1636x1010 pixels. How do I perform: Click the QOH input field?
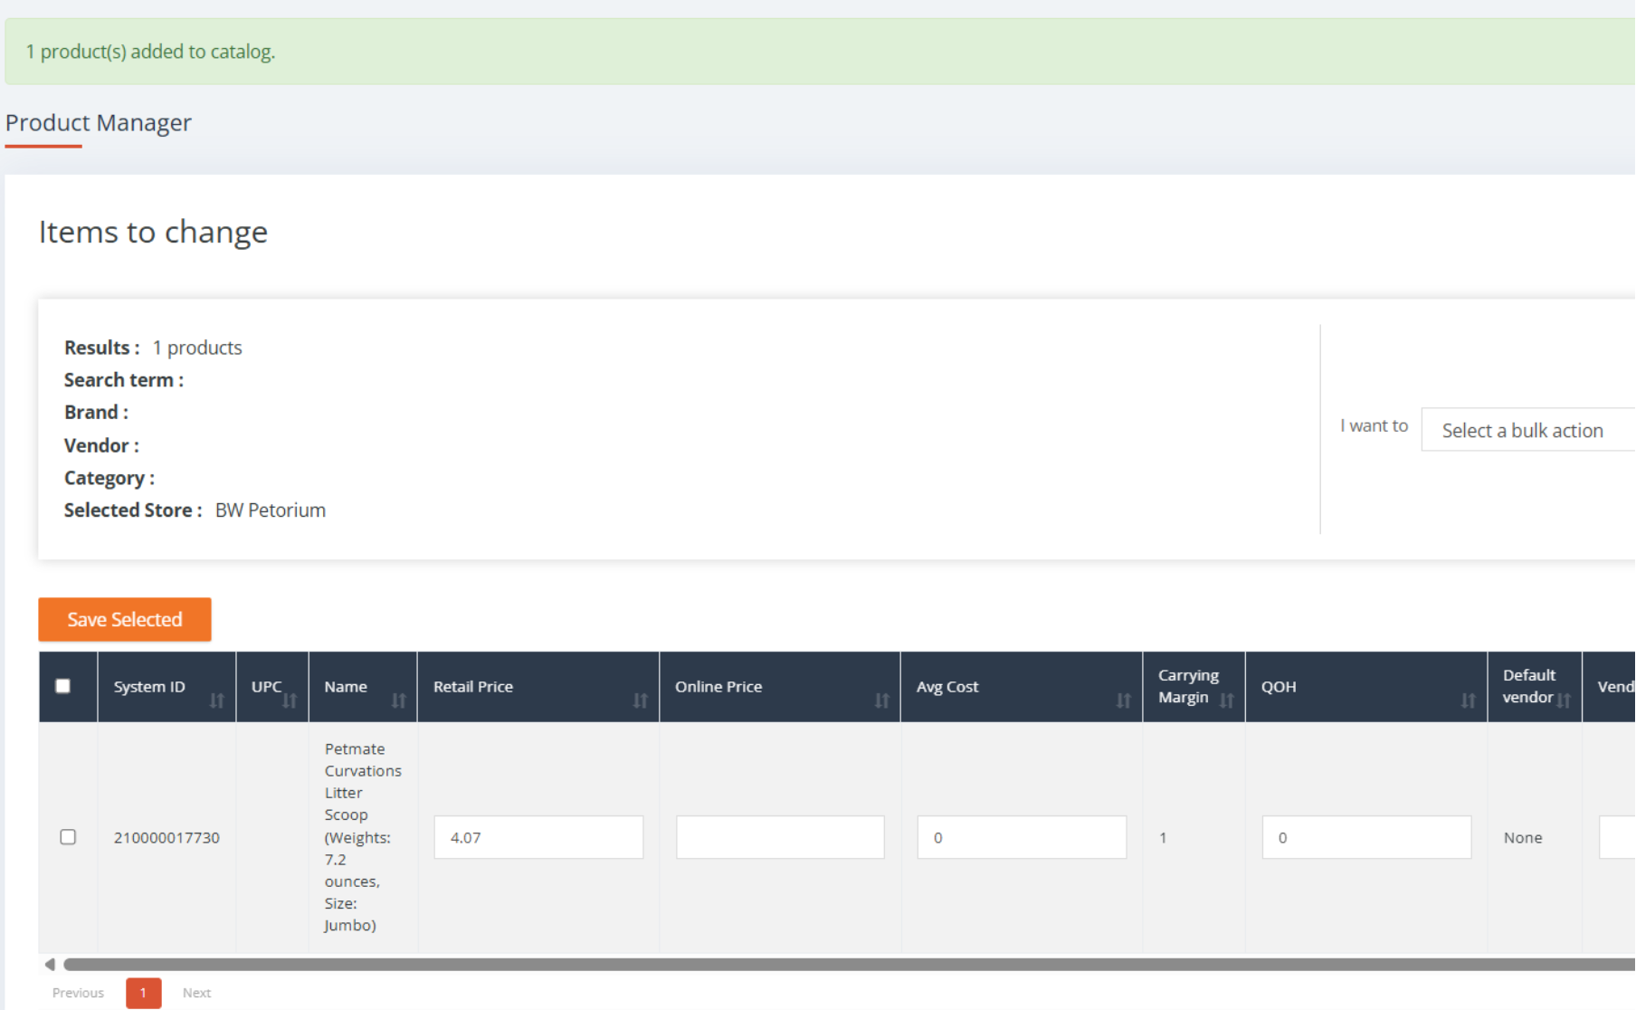1366,837
